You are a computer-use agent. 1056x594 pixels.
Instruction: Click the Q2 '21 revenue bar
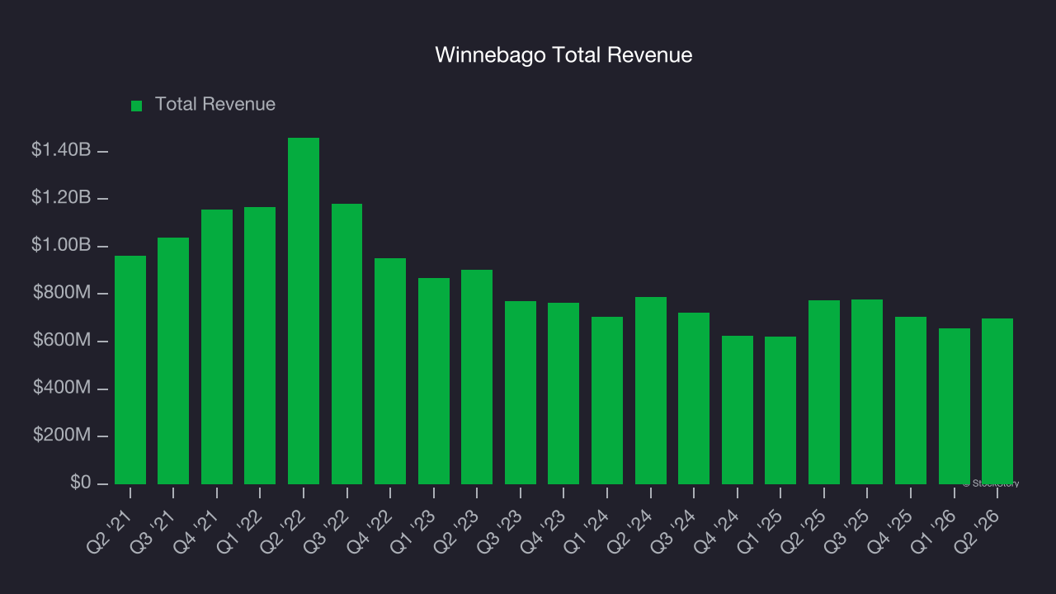tap(130, 370)
